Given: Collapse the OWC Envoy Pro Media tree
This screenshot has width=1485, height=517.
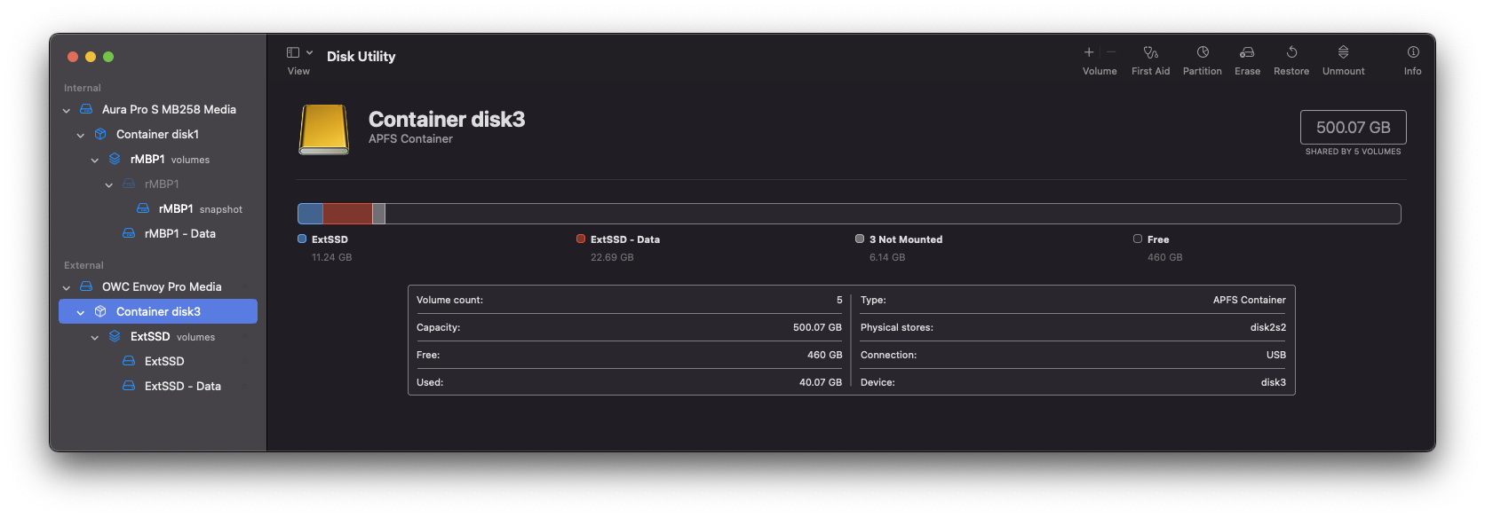Looking at the screenshot, I should click(67, 287).
